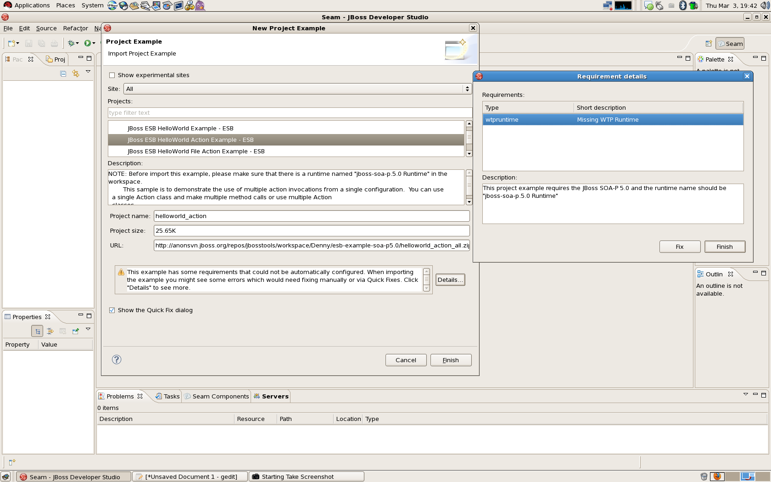The height and width of the screenshot is (482, 771).
Task: Open the Pidgin launcher in top panel
Action: click(200, 6)
